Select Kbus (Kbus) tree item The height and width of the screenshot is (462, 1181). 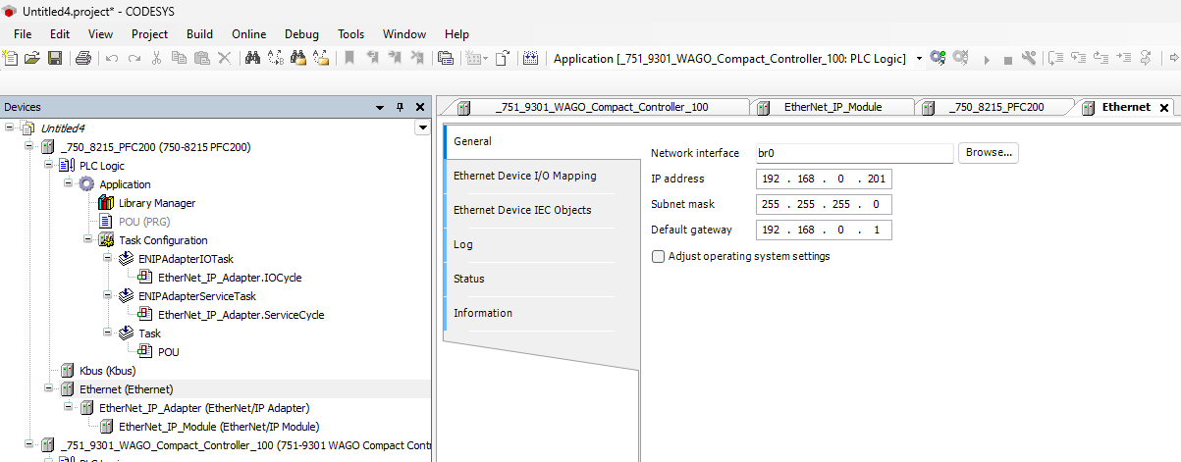107,371
